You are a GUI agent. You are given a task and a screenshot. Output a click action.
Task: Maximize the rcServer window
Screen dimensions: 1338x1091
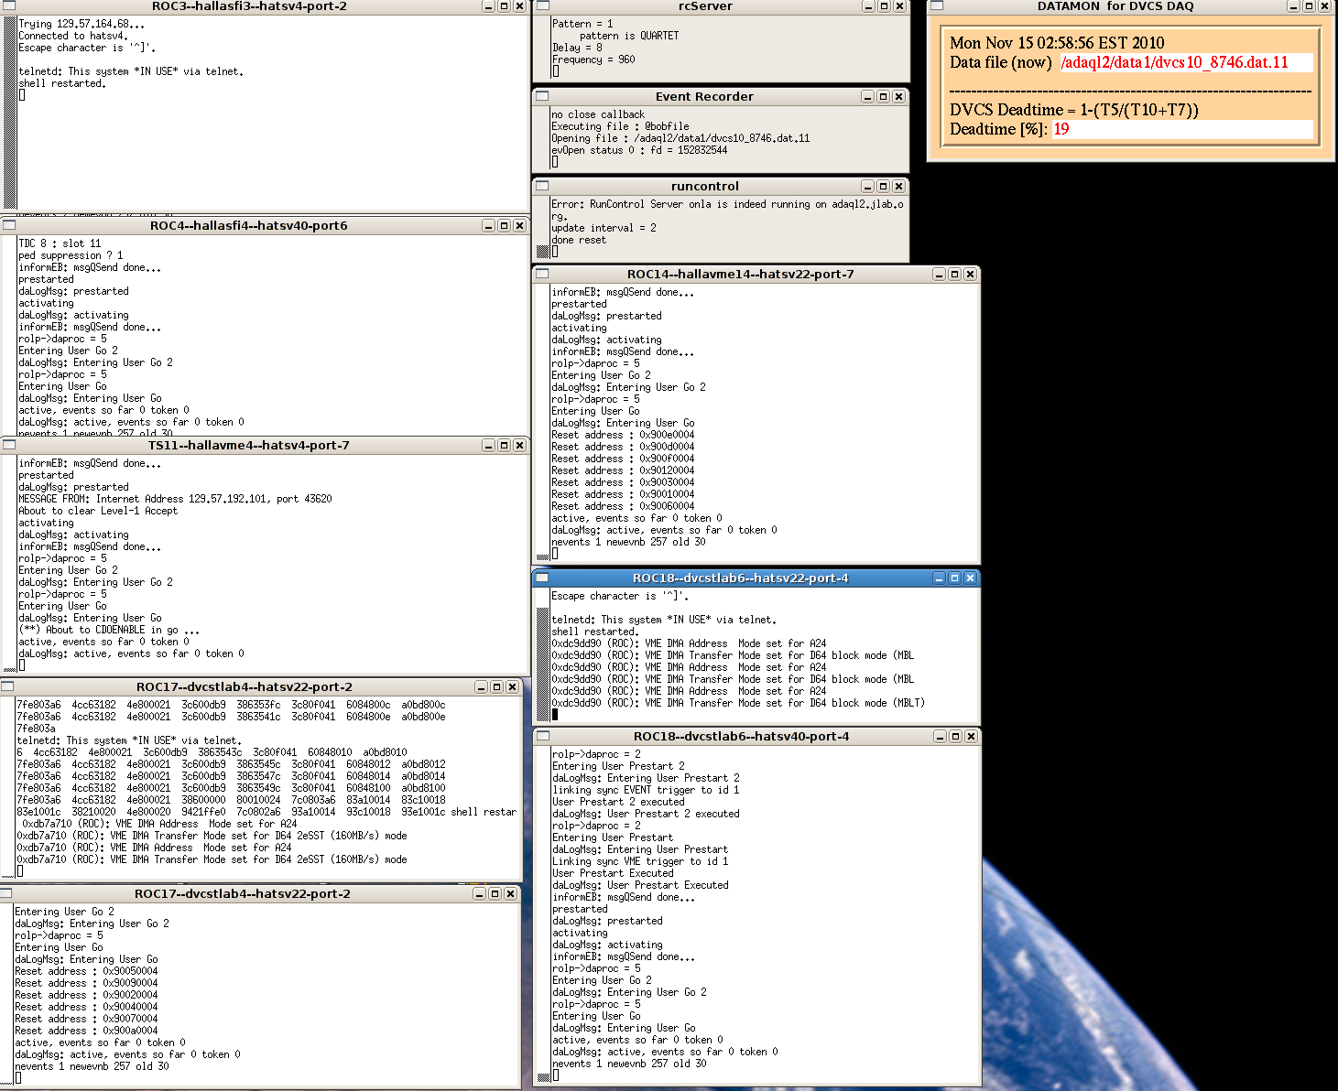(x=884, y=6)
